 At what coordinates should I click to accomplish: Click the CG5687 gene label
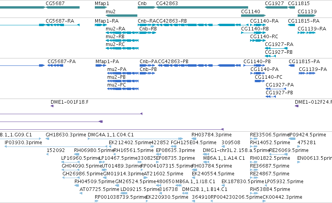(55, 4)
